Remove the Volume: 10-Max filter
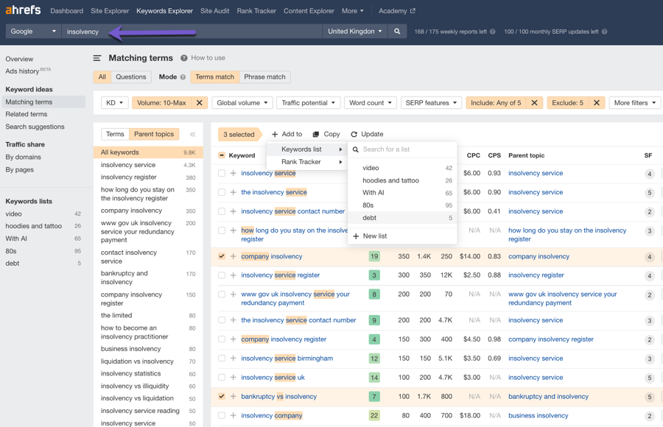663x427 pixels. [199, 103]
